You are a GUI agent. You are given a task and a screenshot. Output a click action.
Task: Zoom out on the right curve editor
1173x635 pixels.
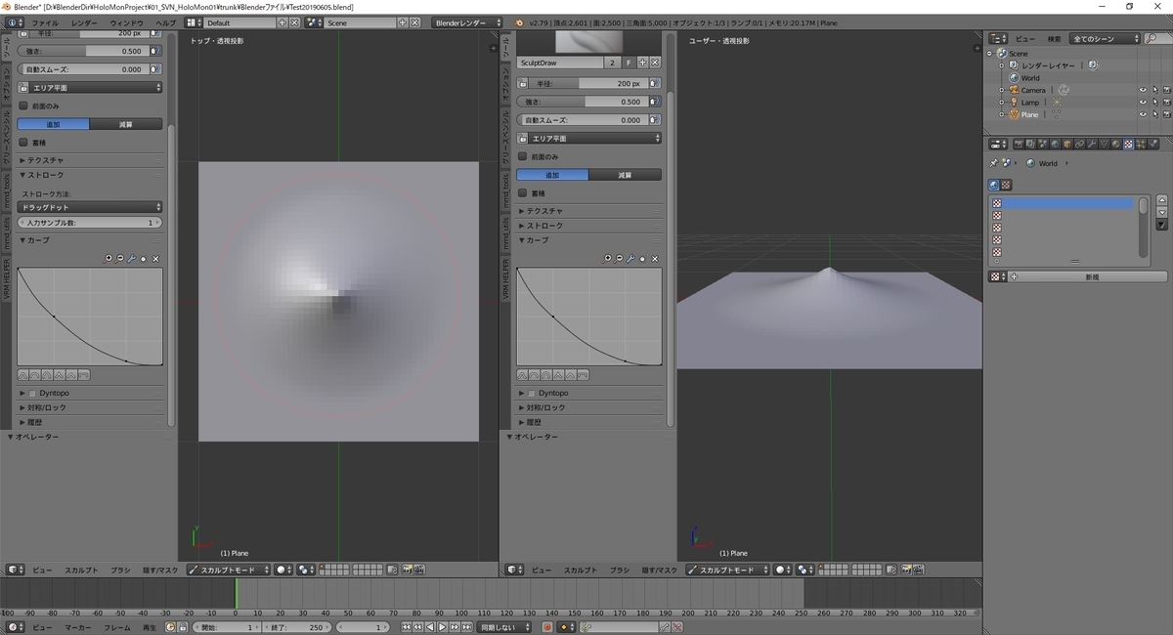(x=619, y=258)
